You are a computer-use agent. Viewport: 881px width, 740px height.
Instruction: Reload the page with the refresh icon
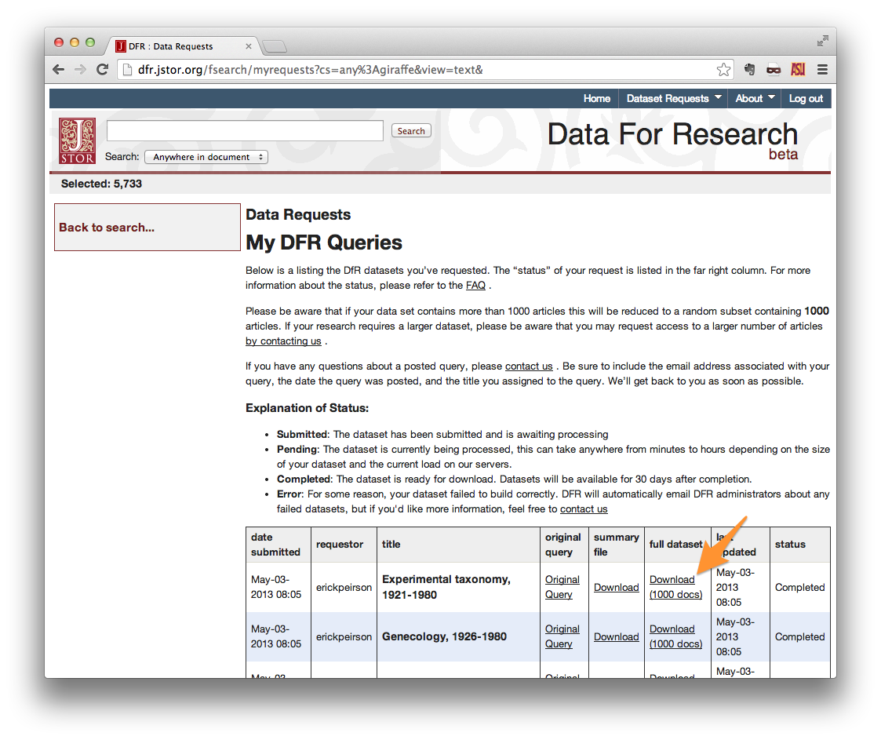click(x=102, y=70)
